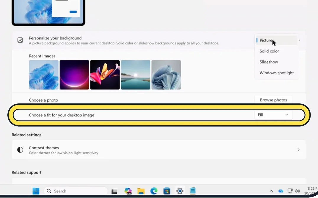Open the volume speaker tray icon

tap(297, 191)
